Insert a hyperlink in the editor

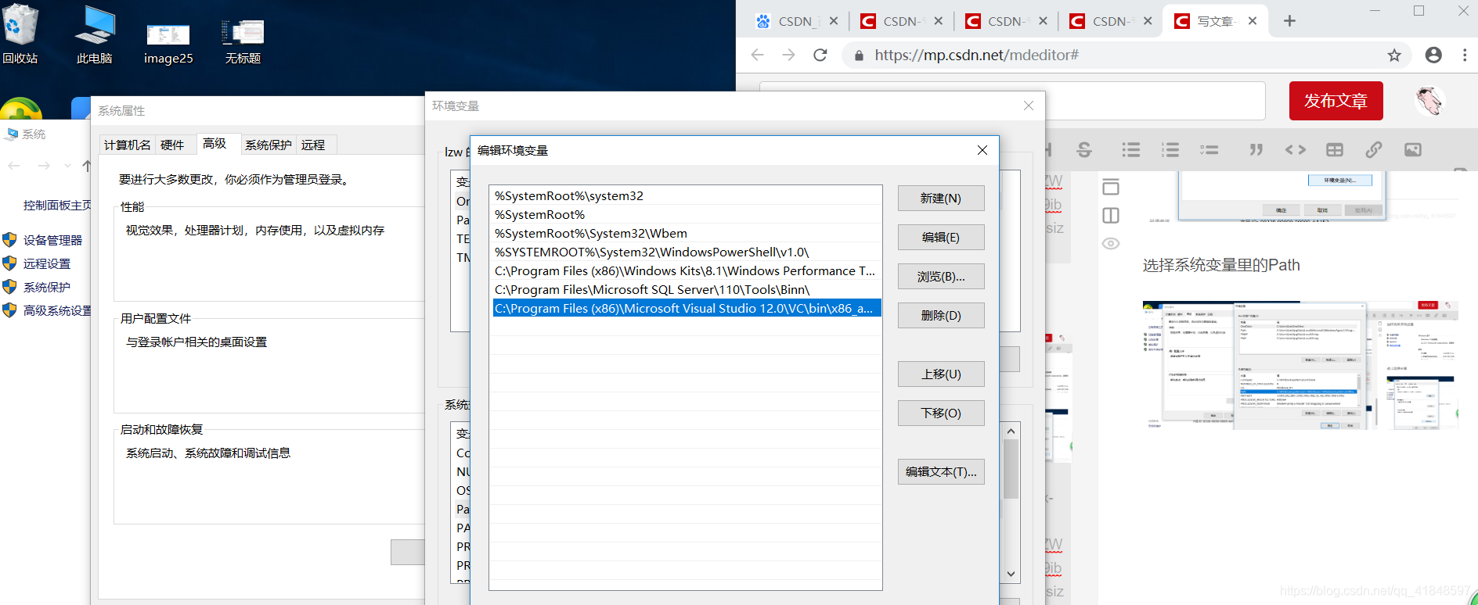pyautogui.click(x=1374, y=149)
